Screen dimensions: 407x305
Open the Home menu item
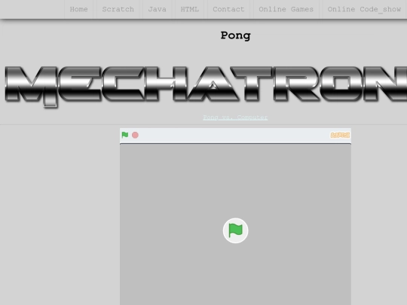[x=78, y=9]
